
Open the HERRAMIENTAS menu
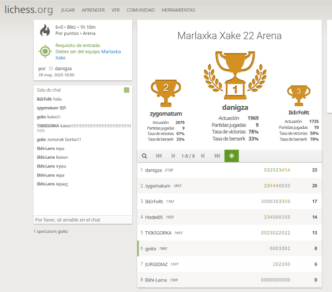click(x=178, y=10)
